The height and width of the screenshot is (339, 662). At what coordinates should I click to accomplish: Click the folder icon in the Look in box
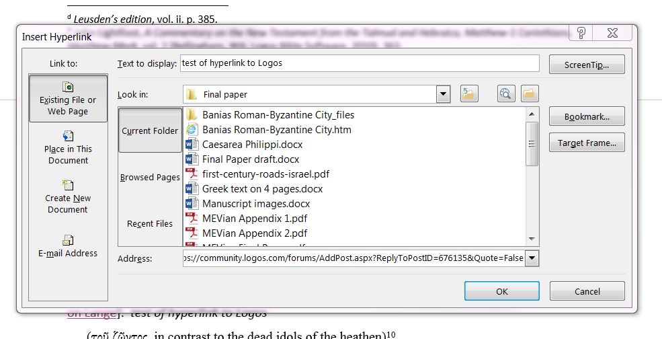[192, 94]
